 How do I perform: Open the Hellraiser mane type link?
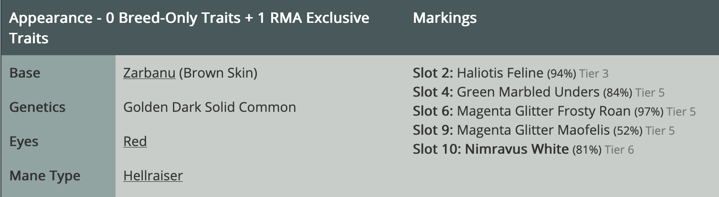[x=153, y=176]
